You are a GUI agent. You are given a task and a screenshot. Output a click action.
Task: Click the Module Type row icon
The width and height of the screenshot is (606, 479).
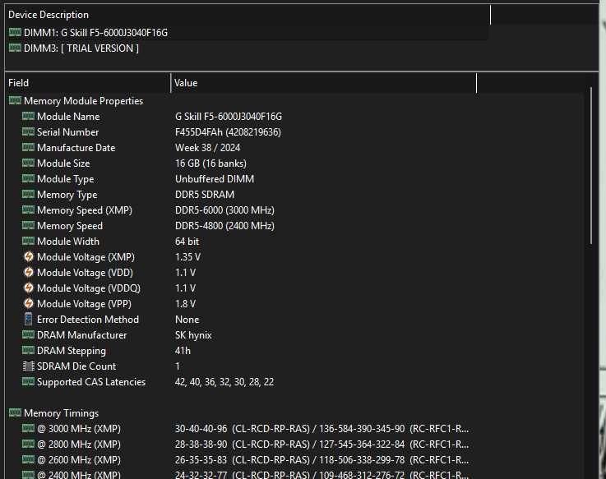[28, 178]
